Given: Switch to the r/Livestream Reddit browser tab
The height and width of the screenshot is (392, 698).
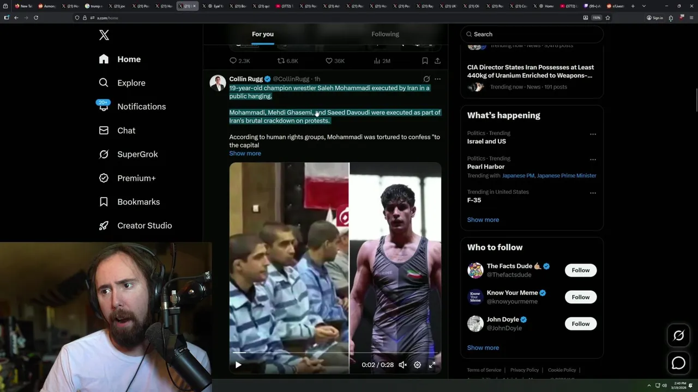Looking at the screenshot, I should [616, 6].
